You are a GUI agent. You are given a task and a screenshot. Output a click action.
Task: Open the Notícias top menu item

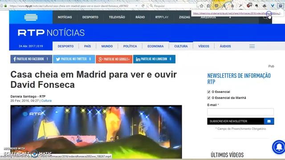click(65, 17)
